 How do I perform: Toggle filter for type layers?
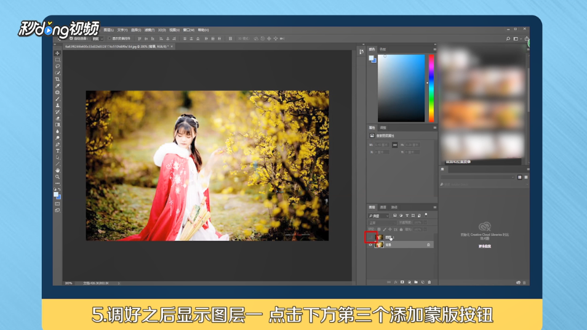click(x=407, y=215)
